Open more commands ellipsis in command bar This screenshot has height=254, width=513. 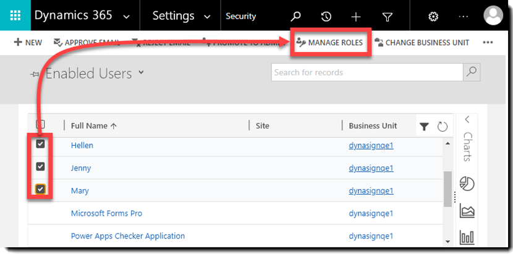(x=488, y=43)
